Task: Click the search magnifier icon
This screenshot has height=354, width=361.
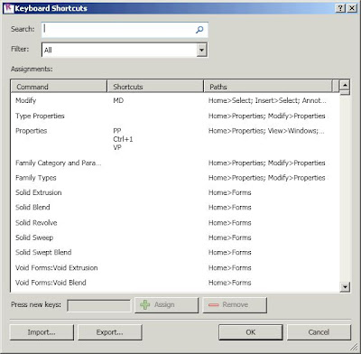Action: pos(199,30)
